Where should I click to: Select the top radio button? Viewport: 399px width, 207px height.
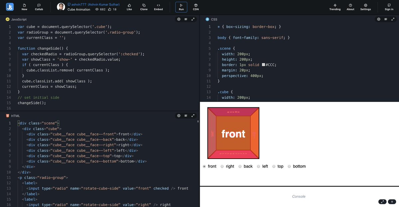click(274, 166)
